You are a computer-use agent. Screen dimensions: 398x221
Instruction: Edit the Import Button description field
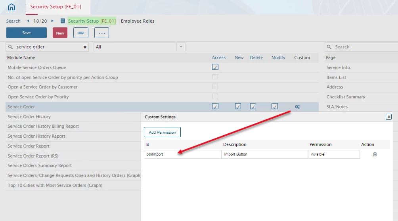click(265, 154)
